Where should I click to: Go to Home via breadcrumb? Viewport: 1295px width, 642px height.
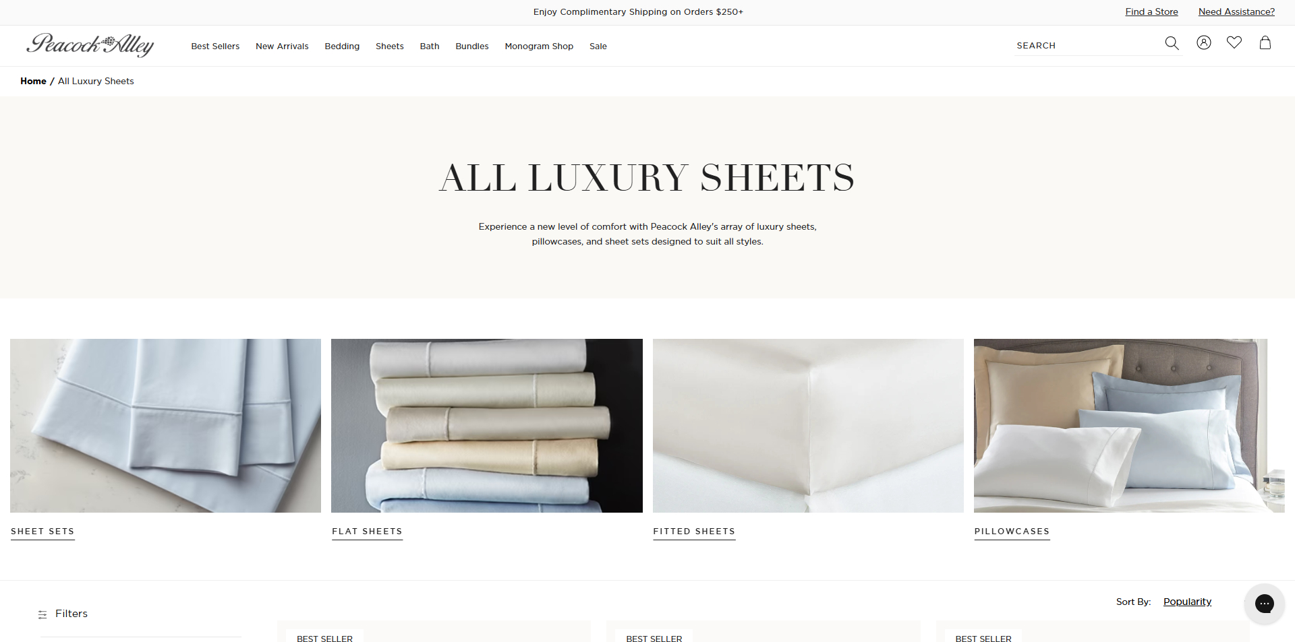tap(33, 81)
